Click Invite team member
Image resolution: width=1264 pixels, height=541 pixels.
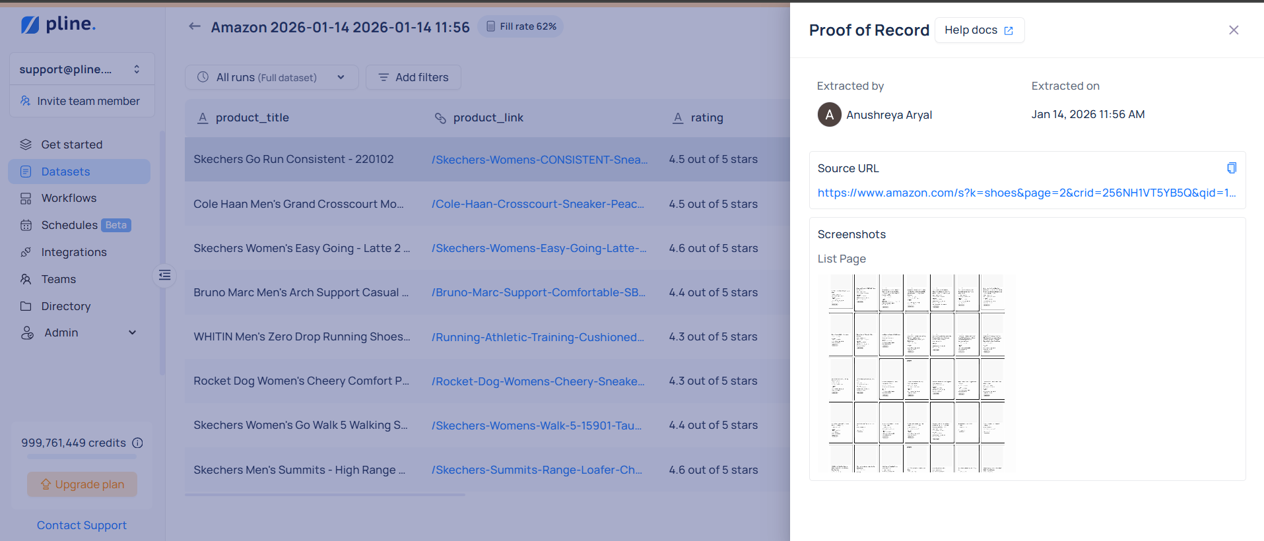tap(81, 101)
